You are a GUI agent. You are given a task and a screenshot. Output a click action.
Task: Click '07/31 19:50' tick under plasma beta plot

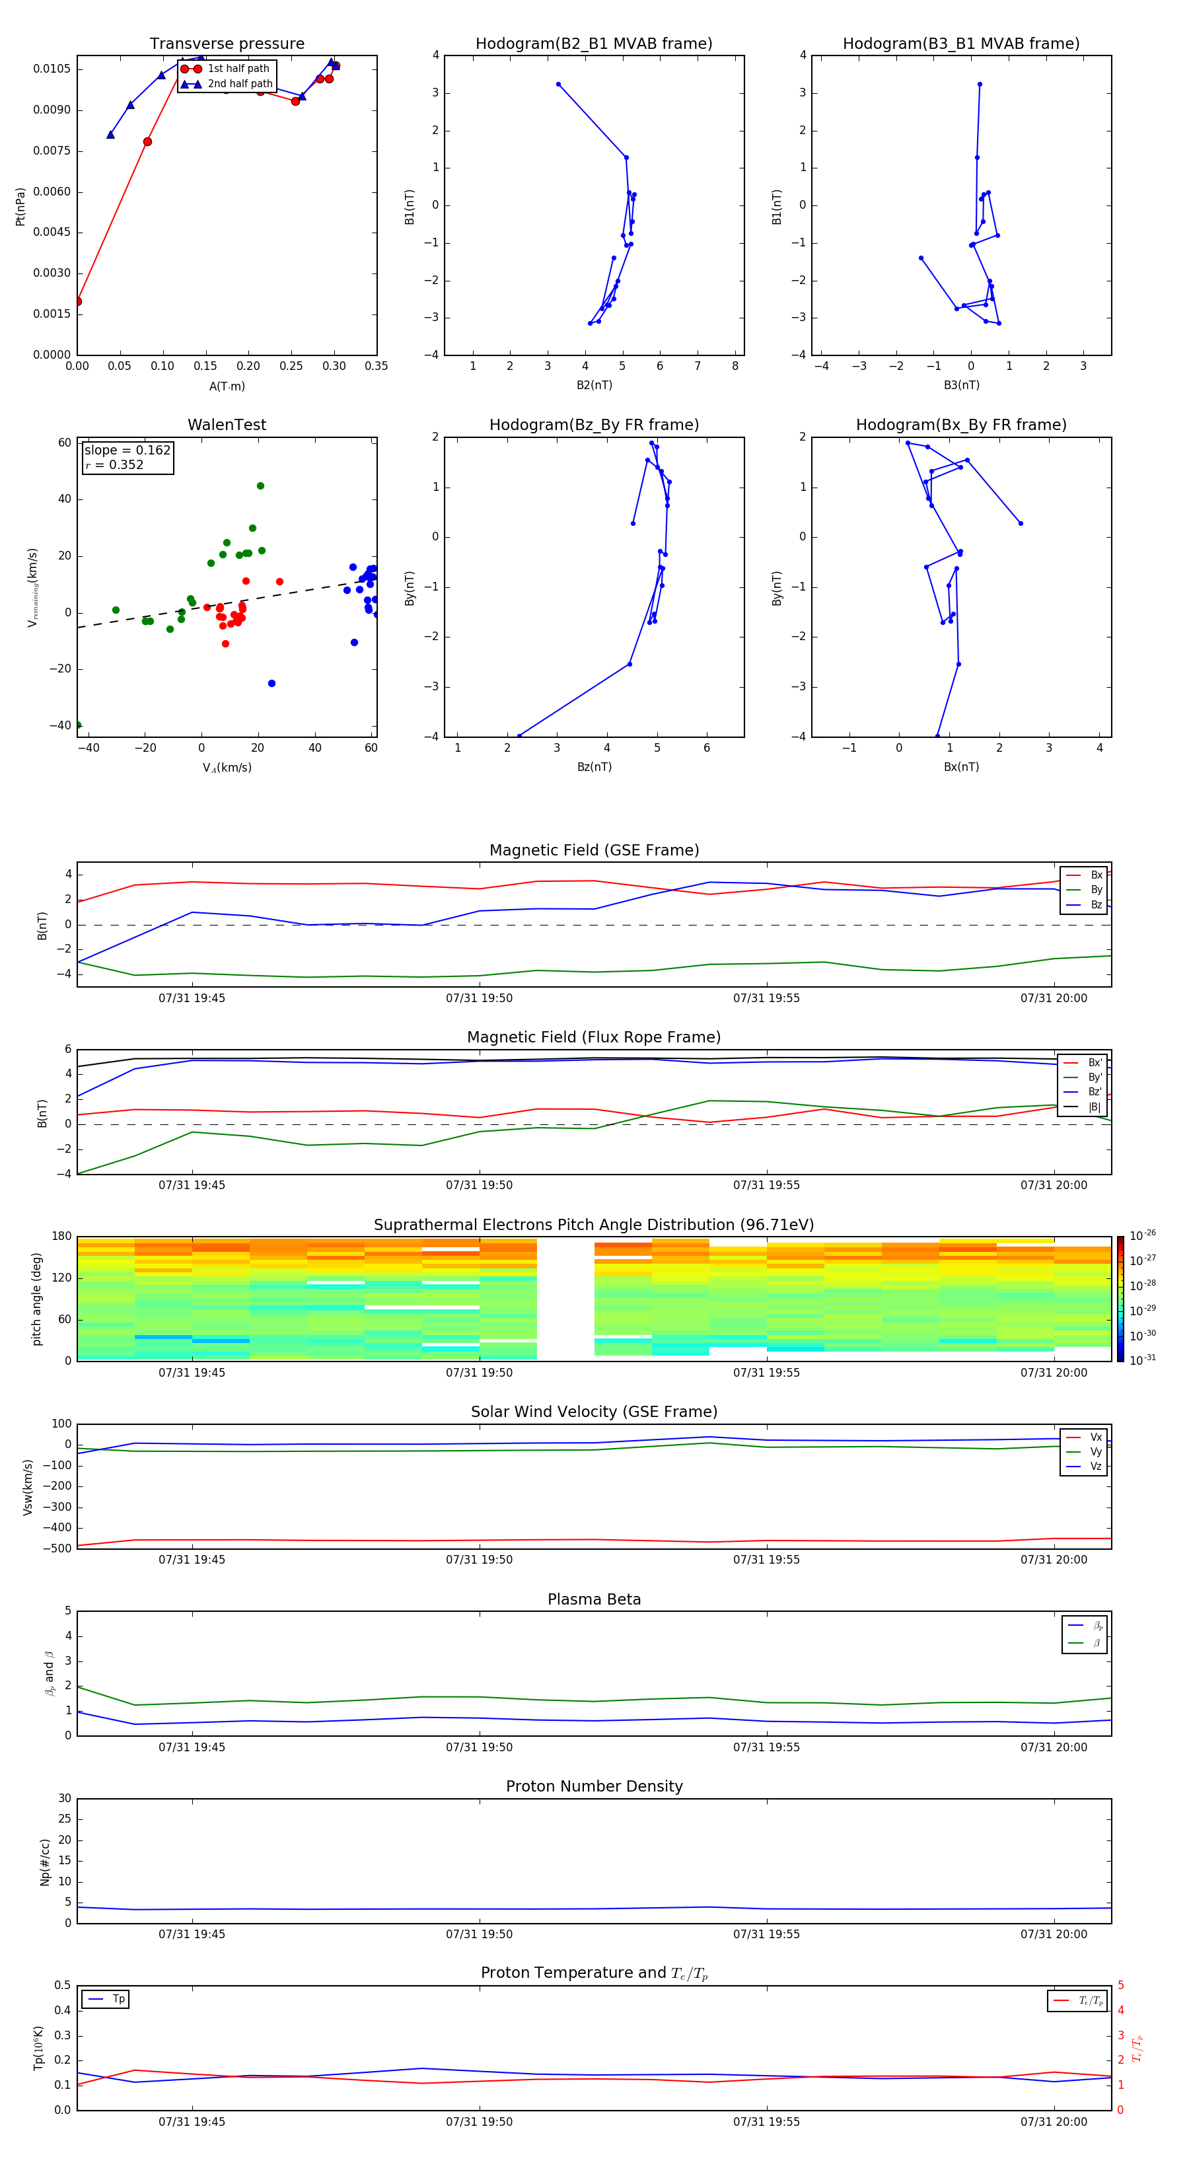pos(479,1747)
